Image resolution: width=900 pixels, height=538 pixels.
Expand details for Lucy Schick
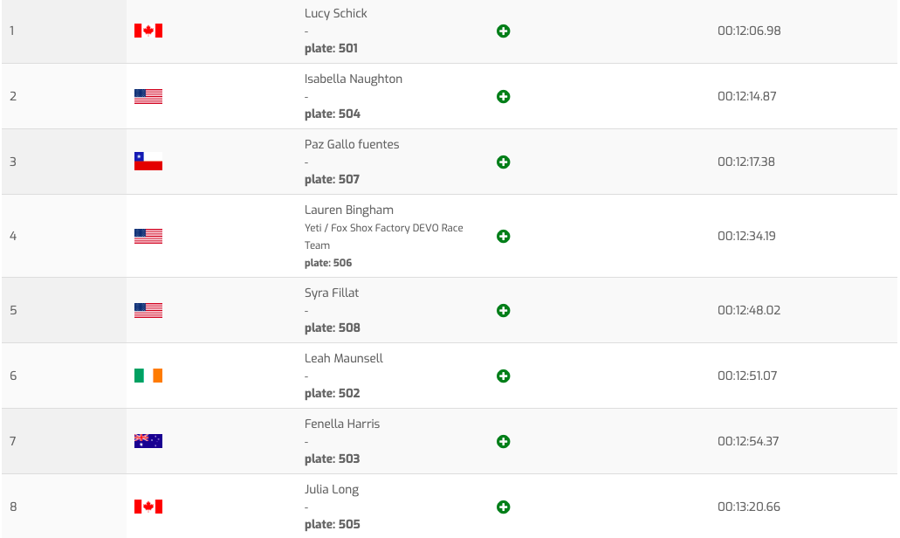coord(503,31)
